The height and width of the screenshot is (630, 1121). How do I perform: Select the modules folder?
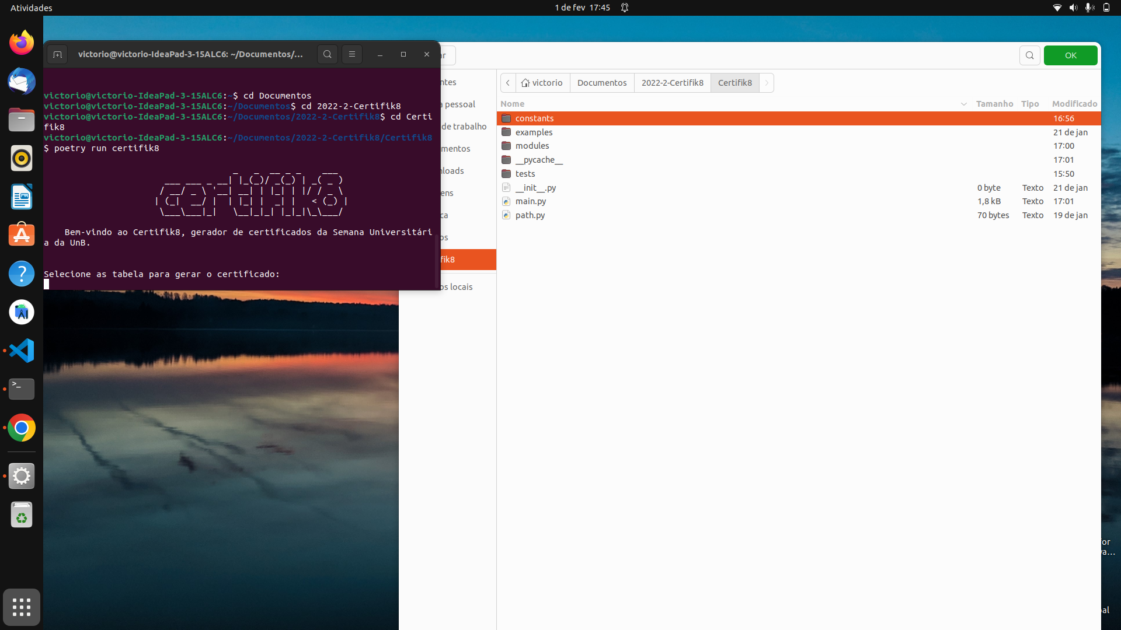[x=799, y=146]
